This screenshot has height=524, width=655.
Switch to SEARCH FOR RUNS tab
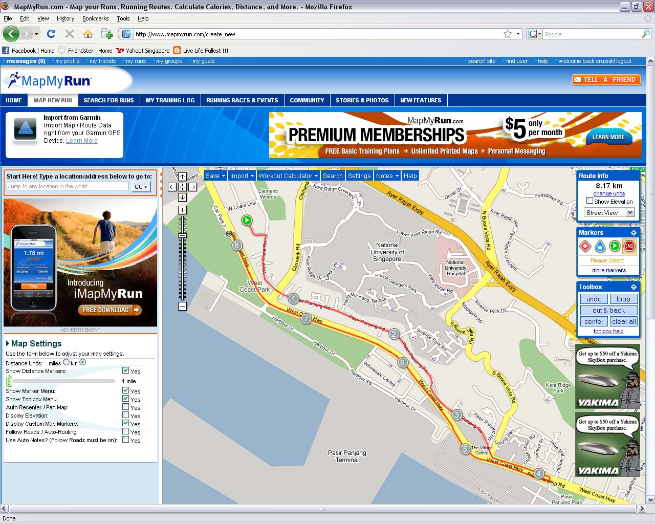(108, 100)
